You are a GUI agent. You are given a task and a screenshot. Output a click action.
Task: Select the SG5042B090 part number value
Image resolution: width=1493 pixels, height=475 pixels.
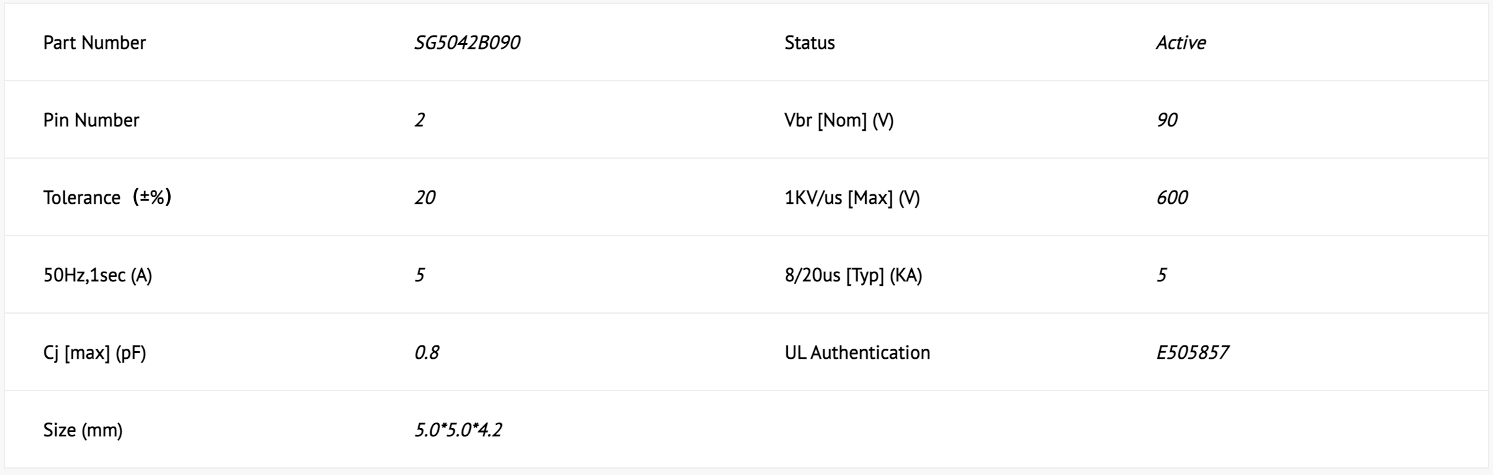pos(467,43)
